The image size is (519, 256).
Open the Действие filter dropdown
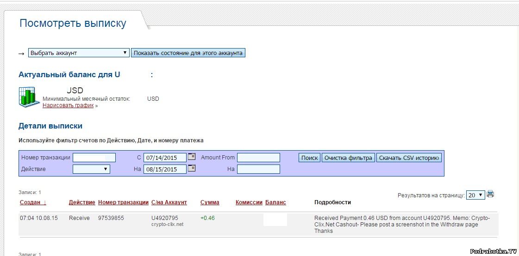91,169
